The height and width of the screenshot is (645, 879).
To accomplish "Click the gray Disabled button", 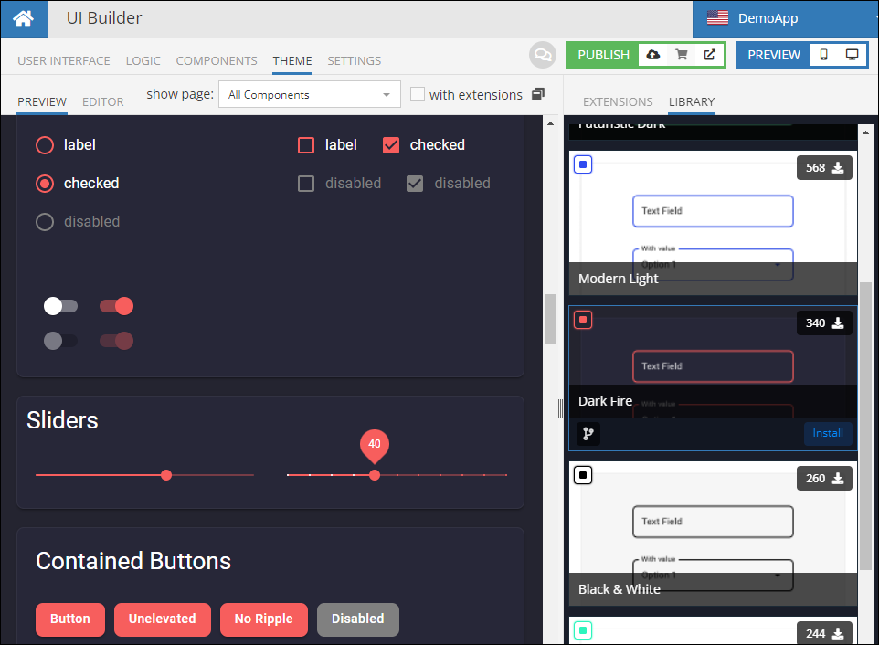I will 358,619.
